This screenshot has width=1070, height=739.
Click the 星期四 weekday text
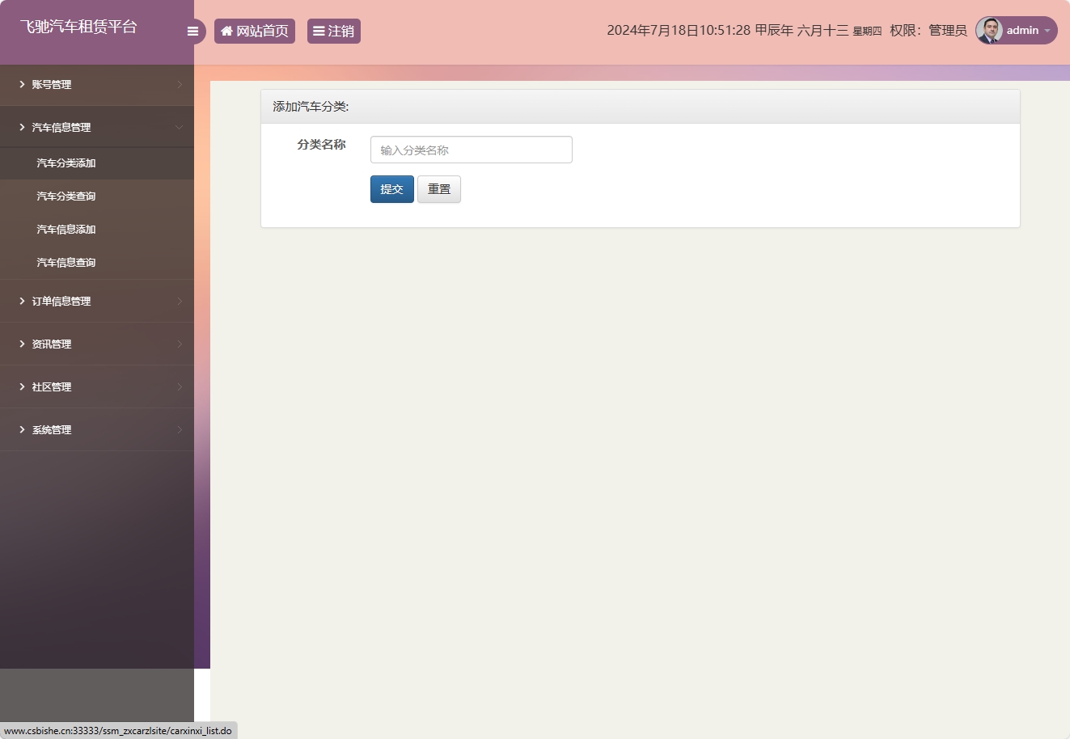[x=867, y=32]
